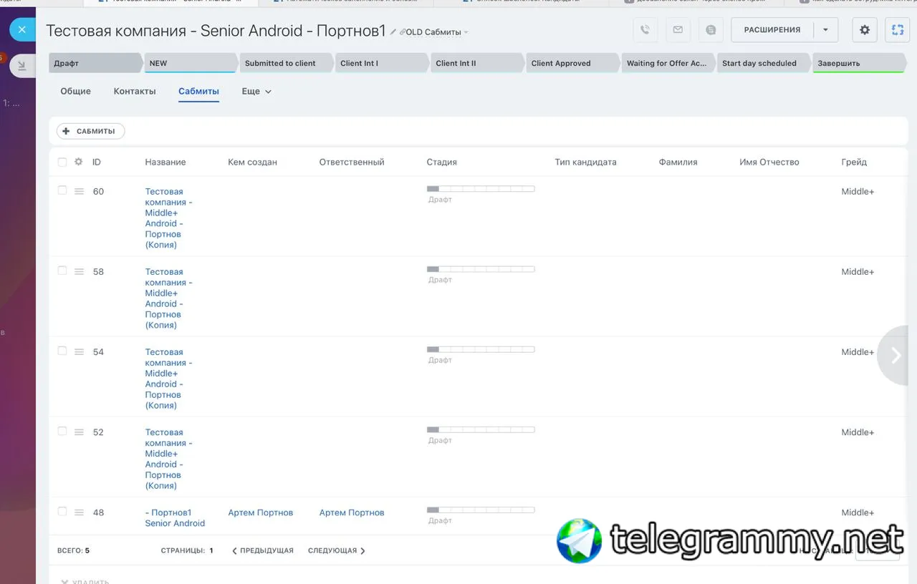Close the deal side panel with the X

(22, 30)
